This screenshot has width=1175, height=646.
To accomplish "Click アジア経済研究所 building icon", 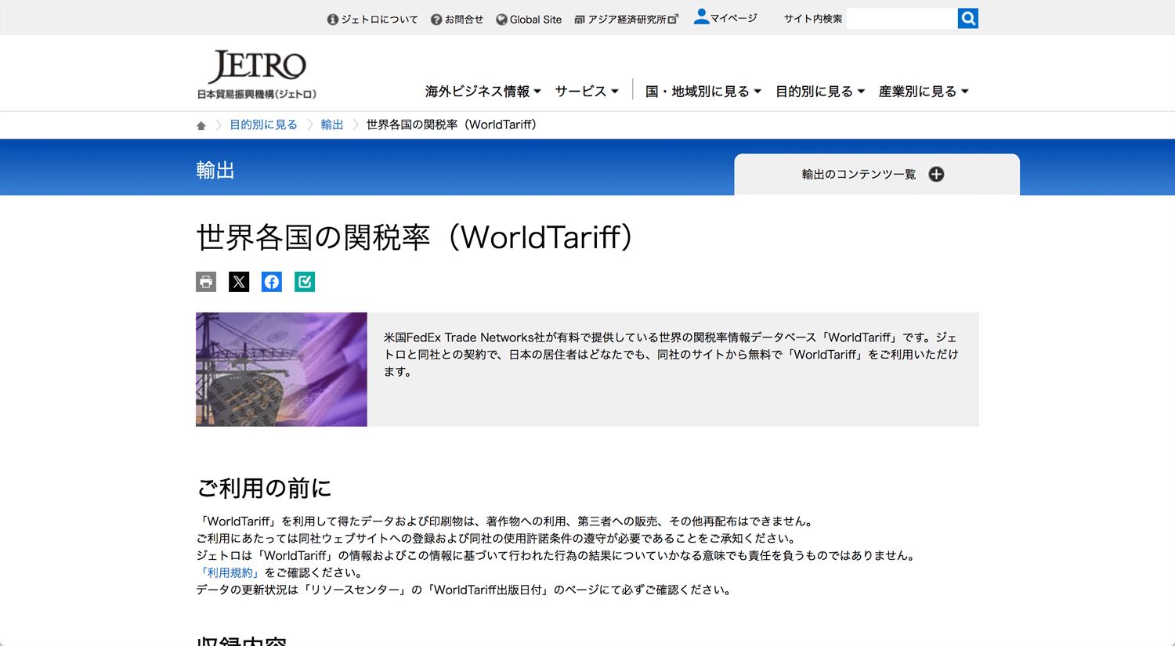I will pos(580,20).
